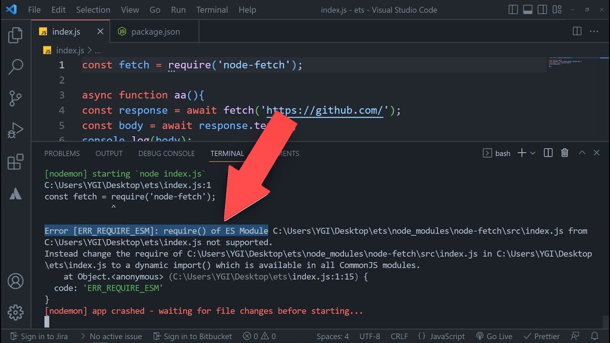
Task: Open the Go menu
Action: [x=155, y=10]
